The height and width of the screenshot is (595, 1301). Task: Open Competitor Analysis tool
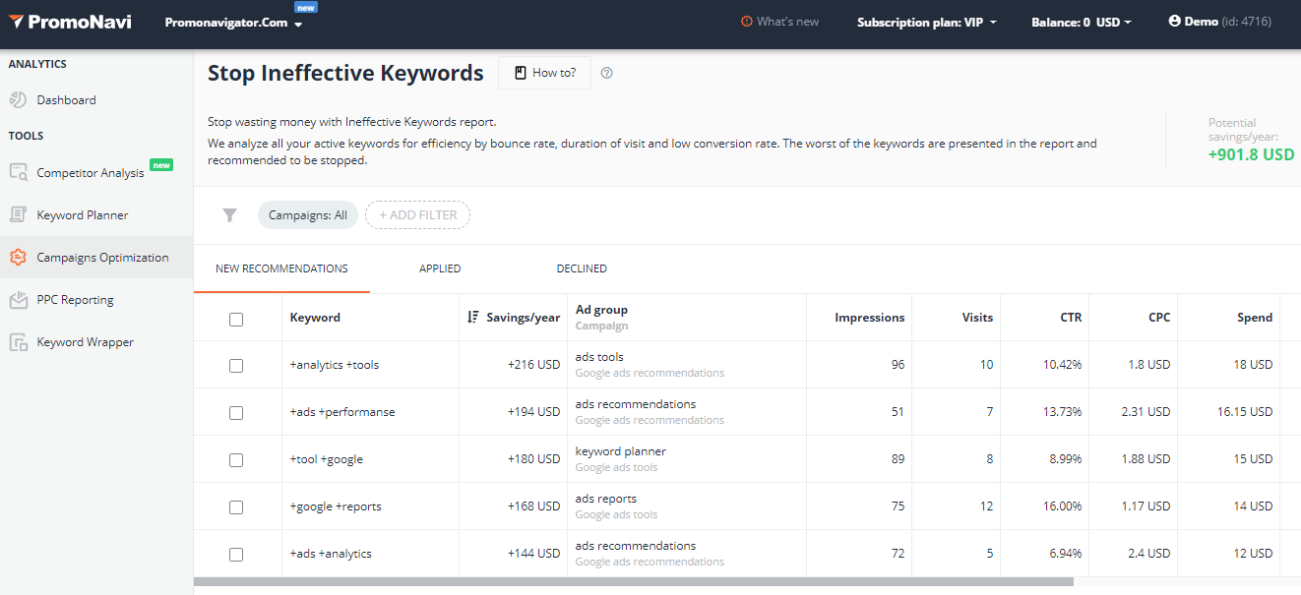[91, 173]
